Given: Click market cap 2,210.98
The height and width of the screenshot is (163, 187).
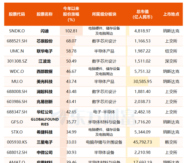Looking at the screenshot, I should tap(142, 153).
